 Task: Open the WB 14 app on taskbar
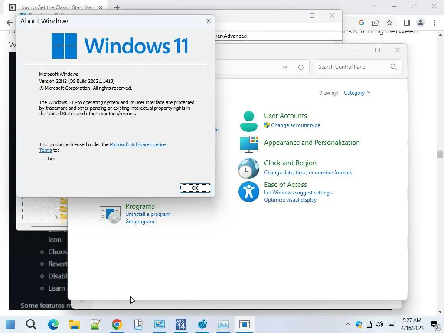[181, 324]
